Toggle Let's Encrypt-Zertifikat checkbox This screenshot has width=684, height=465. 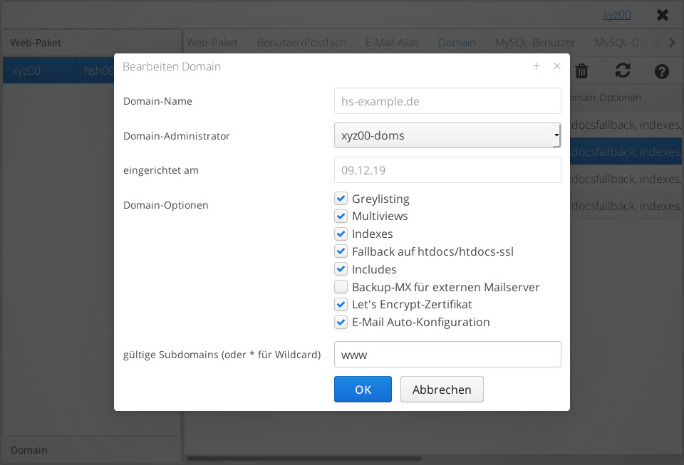coord(341,304)
